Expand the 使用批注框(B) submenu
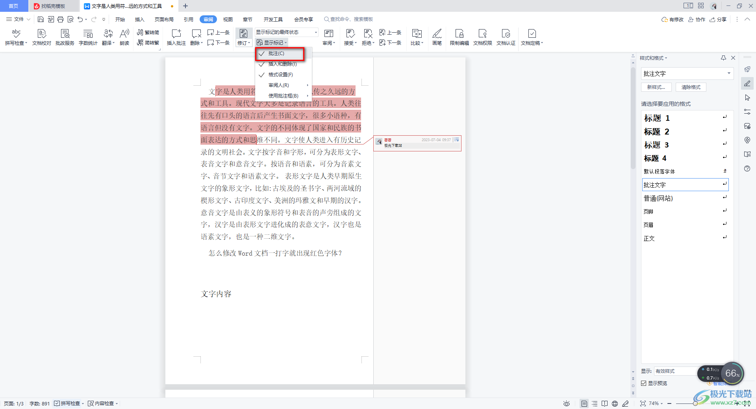 283,96
